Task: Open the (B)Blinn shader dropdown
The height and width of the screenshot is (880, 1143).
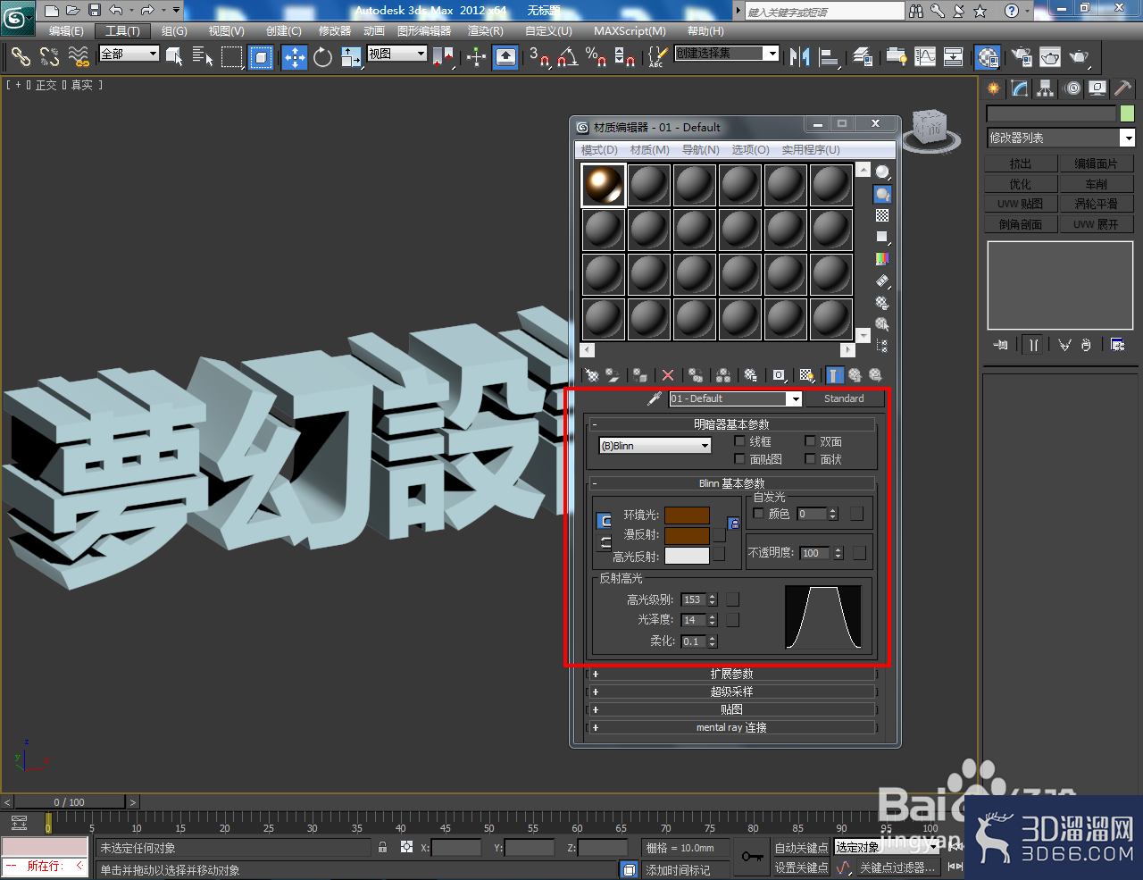Action: tap(655, 445)
